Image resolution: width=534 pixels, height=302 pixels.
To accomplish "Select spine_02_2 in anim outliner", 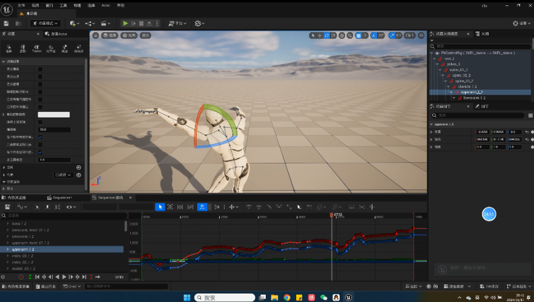I will click(461, 75).
